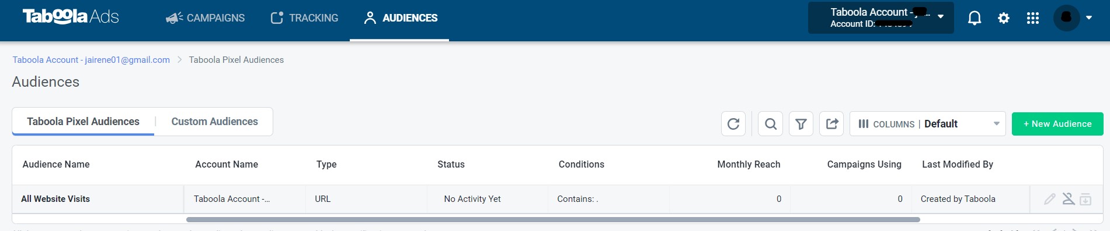Click the horizontal table scrollbar
The width and height of the screenshot is (1110, 231).
[x=553, y=220]
